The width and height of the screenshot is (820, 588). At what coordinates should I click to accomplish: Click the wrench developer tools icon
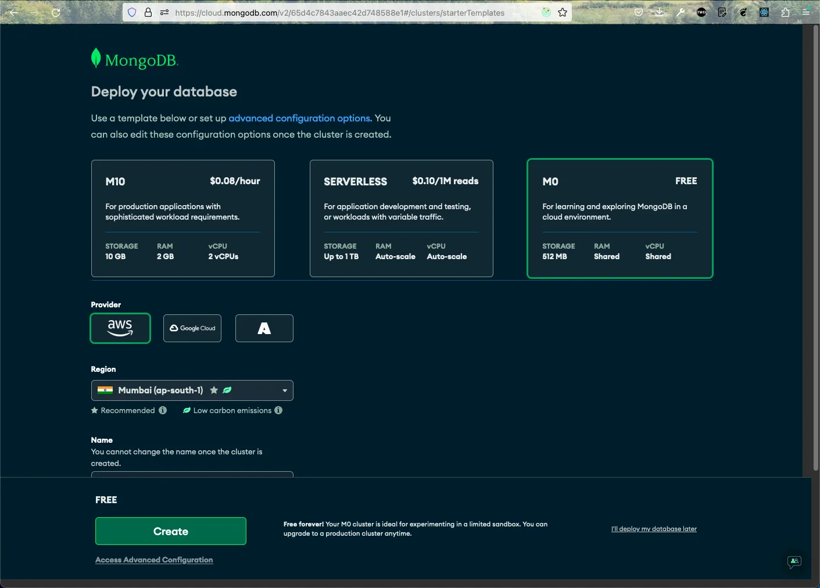tap(681, 12)
